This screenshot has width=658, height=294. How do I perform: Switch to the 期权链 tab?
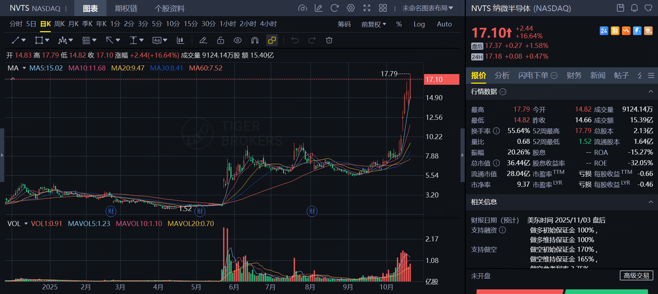coord(126,8)
